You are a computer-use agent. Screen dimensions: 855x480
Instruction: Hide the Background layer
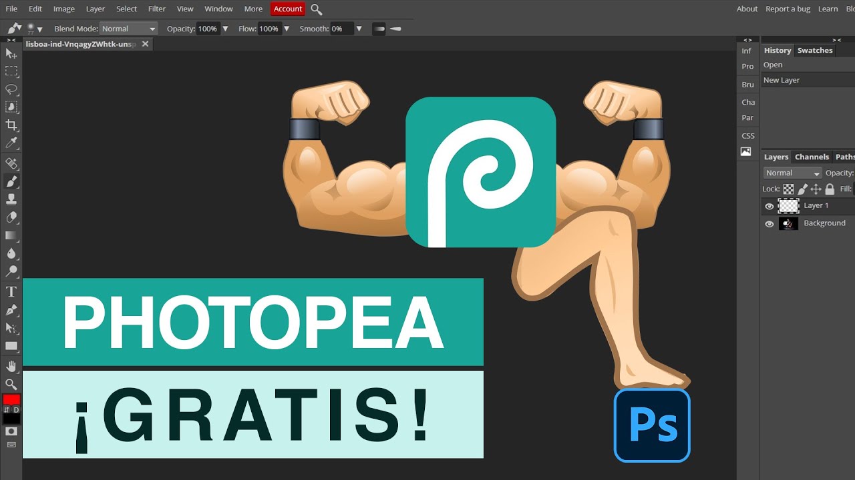769,224
